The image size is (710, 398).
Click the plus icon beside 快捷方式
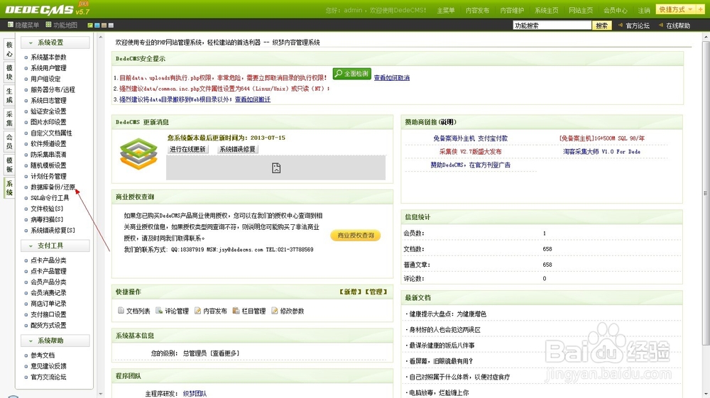pos(701,9)
